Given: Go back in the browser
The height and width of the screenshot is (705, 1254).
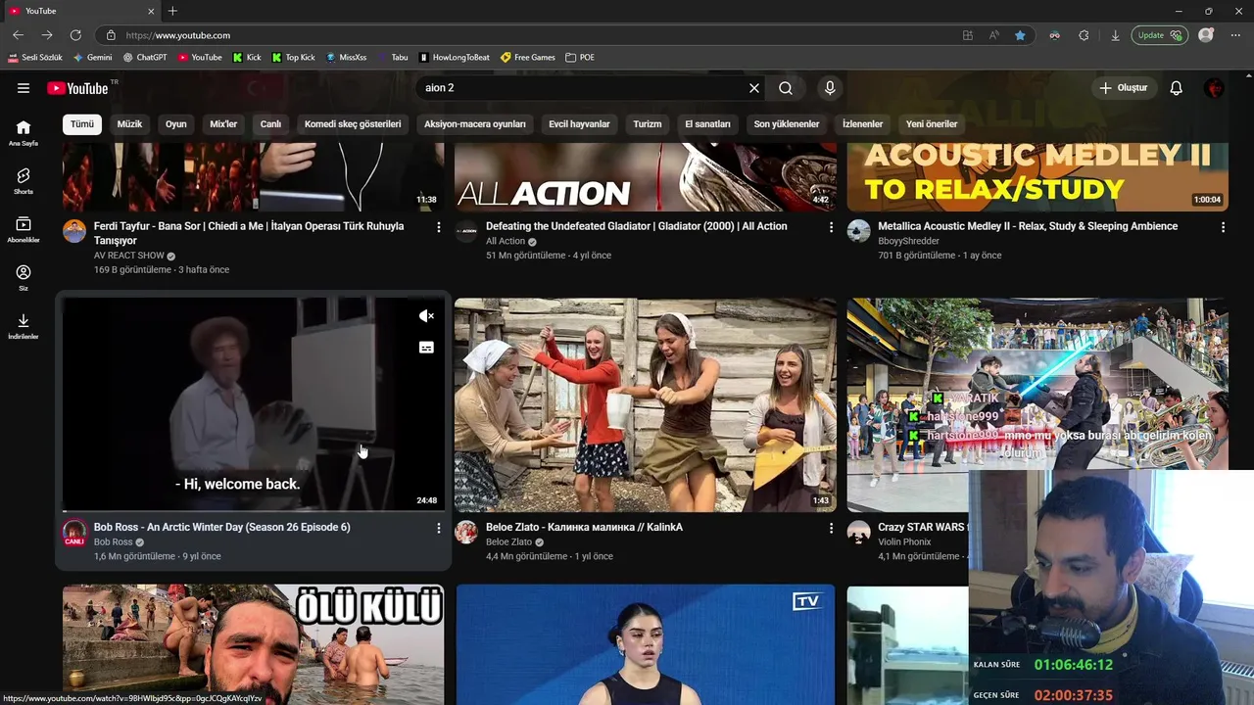Looking at the screenshot, I should pos(18,35).
